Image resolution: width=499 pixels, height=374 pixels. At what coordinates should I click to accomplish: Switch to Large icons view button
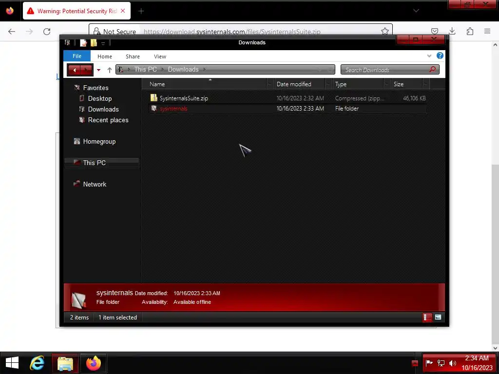438,317
